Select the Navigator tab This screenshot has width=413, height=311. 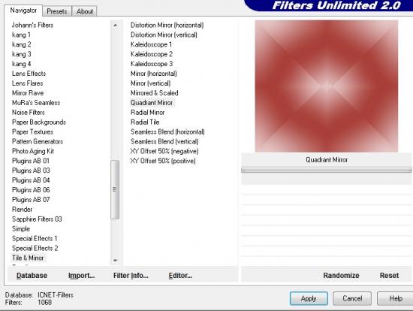tap(23, 11)
